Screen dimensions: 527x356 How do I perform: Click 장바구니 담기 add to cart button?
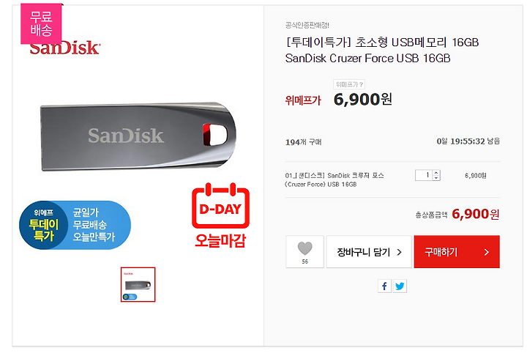coord(369,252)
